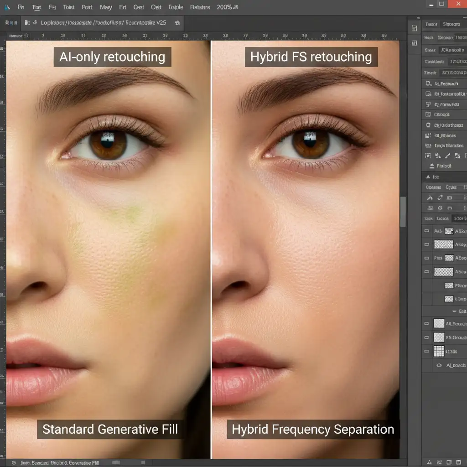Toggle visibility of the FS Group layer
This screenshot has height=467, width=467.
coord(426,337)
